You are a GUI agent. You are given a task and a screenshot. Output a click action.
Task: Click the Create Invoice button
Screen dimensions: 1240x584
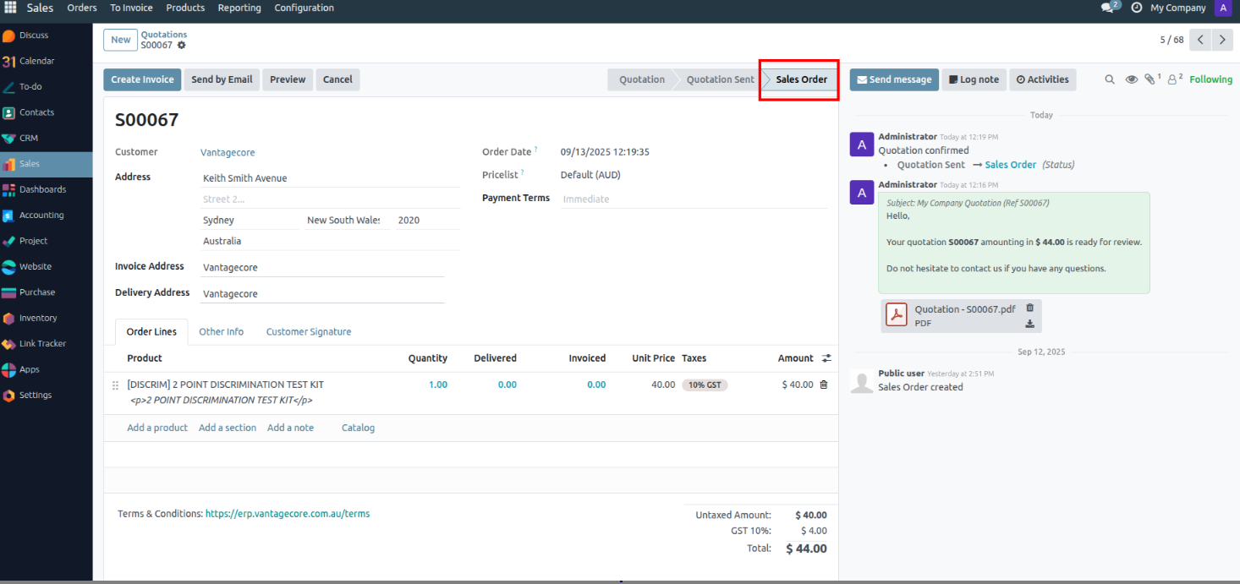pos(142,79)
